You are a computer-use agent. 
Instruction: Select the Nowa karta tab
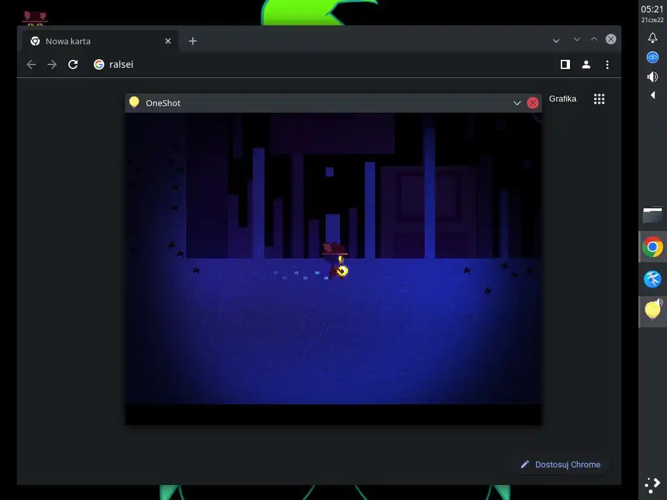click(100, 41)
